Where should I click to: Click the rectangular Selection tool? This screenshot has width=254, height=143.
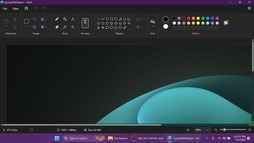(27, 21)
